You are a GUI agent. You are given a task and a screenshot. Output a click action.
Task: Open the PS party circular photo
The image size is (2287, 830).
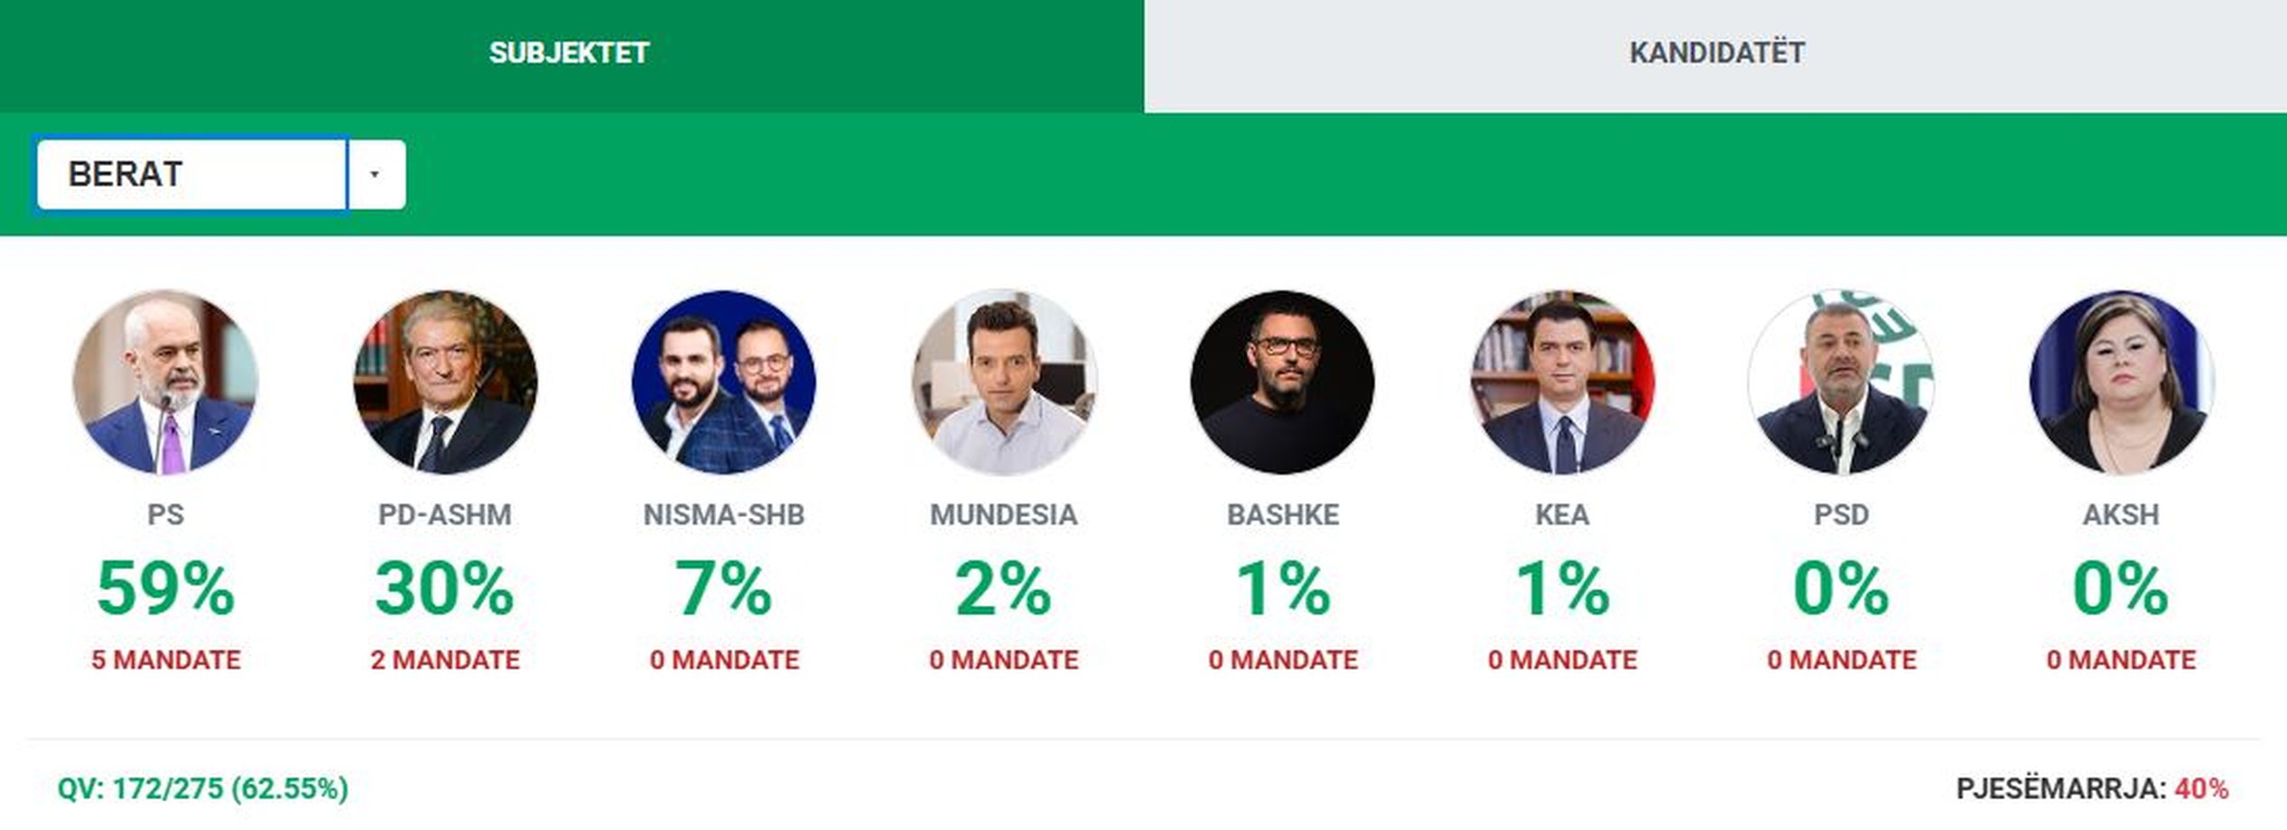point(165,383)
